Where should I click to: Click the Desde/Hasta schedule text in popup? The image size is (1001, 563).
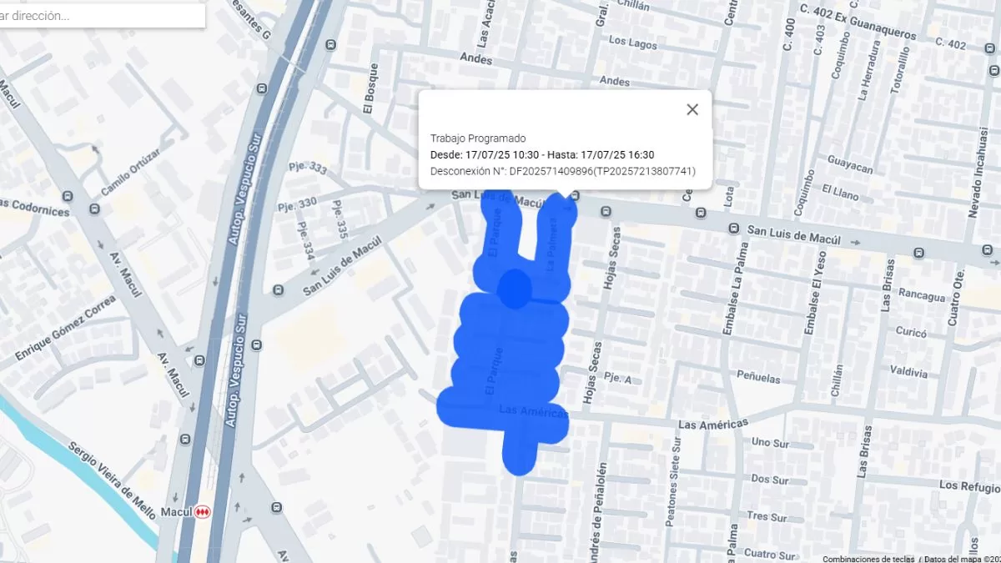(542, 154)
